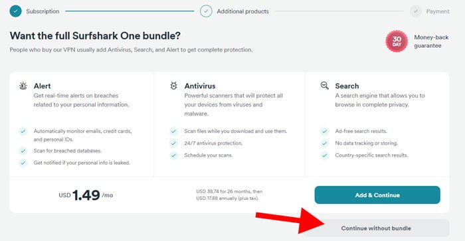This screenshot has height=241, width=465.
Task: Click the 30 day money-back badge
Action: coord(397,42)
